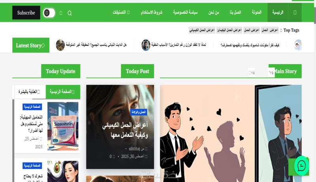316x182 pixels.
Task: Open the Suppositories article thumbnail
Action: point(63,126)
